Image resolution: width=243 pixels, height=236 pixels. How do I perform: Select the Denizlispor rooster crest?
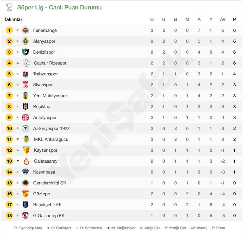tap(25, 52)
